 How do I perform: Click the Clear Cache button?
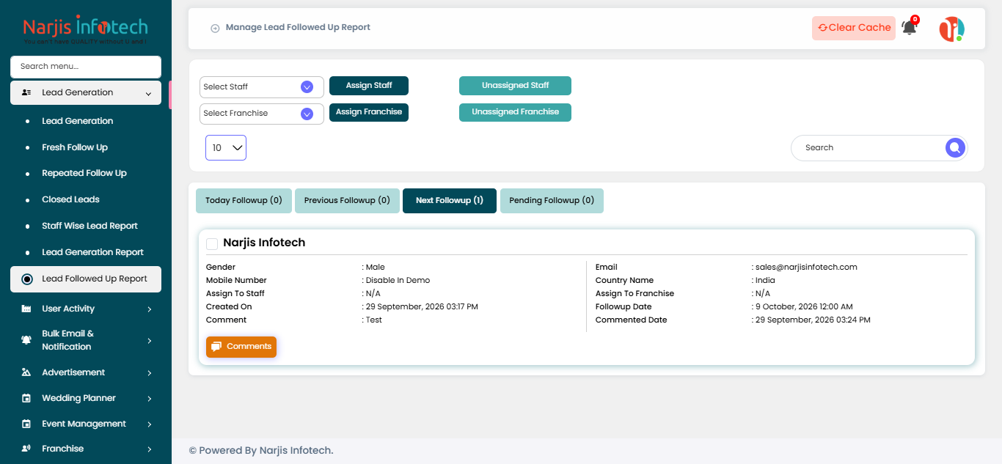click(x=854, y=28)
